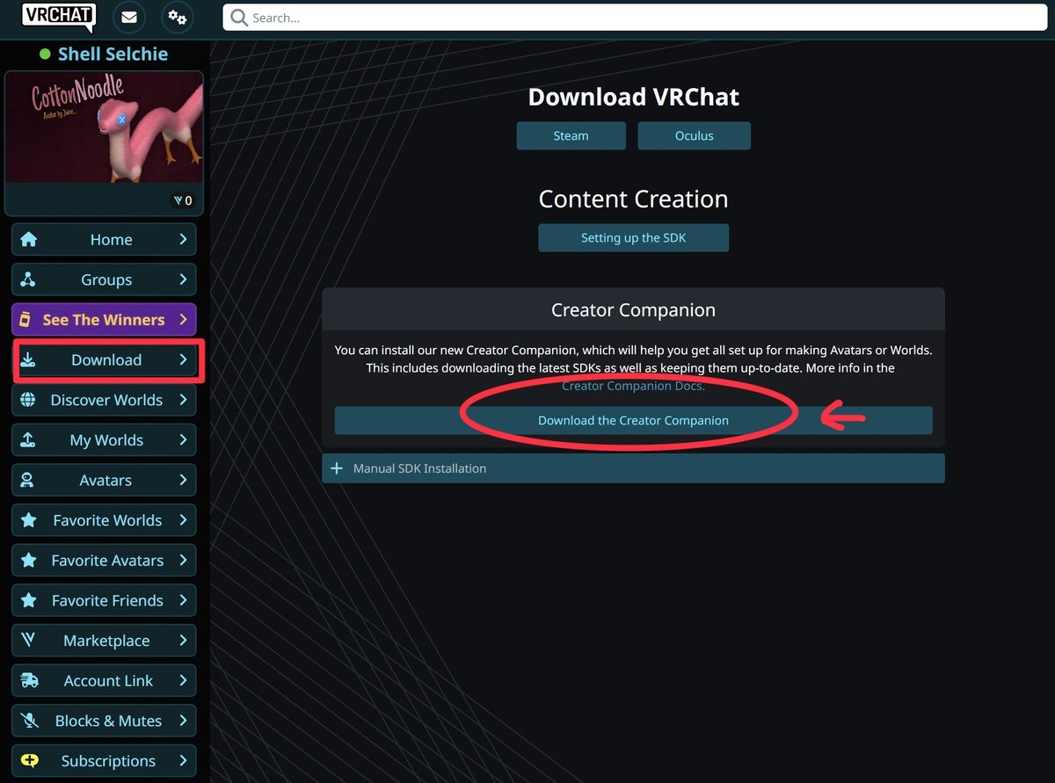Open the Subscriptions page

(104, 760)
